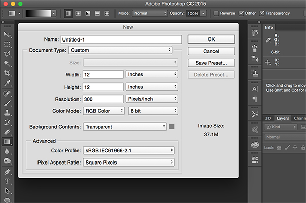
Task: Select the History Brush tool
Action: click(7, 123)
